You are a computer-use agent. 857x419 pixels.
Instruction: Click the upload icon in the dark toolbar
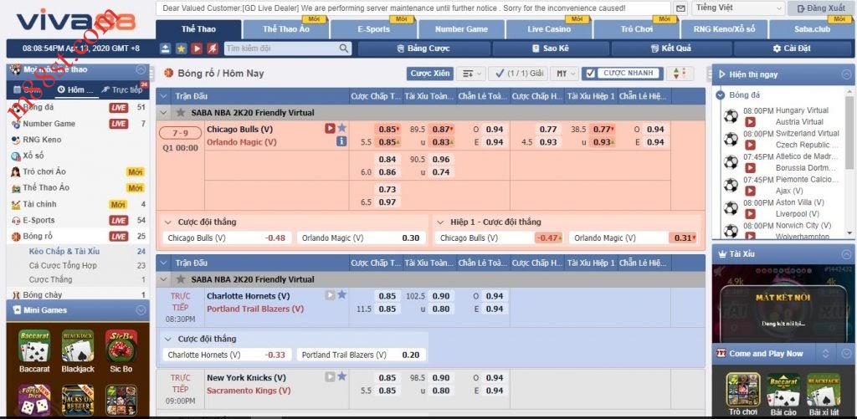166,49
